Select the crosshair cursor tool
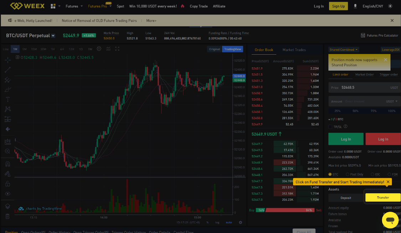The image size is (401, 233). pyautogui.click(x=8, y=60)
